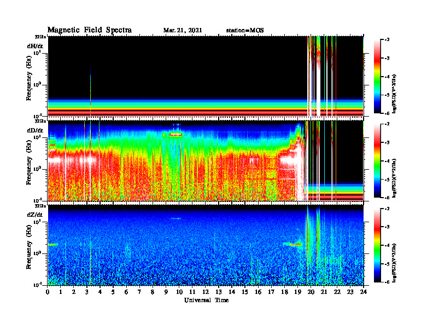433x335 pixels.
Task: Select the date text "Mar. 21, 2021"
Action: click(183, 30)
